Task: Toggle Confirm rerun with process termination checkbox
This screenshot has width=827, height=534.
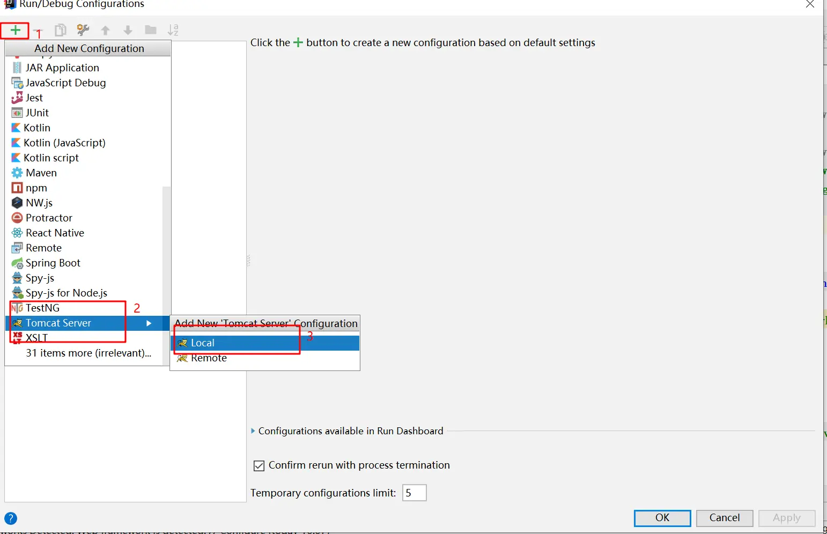Action: tap(259, 466)
